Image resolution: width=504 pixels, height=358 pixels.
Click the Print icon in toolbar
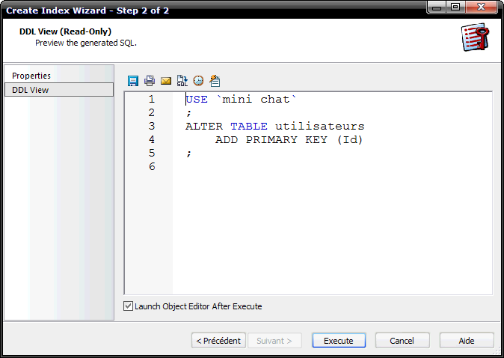click(150, 80)
